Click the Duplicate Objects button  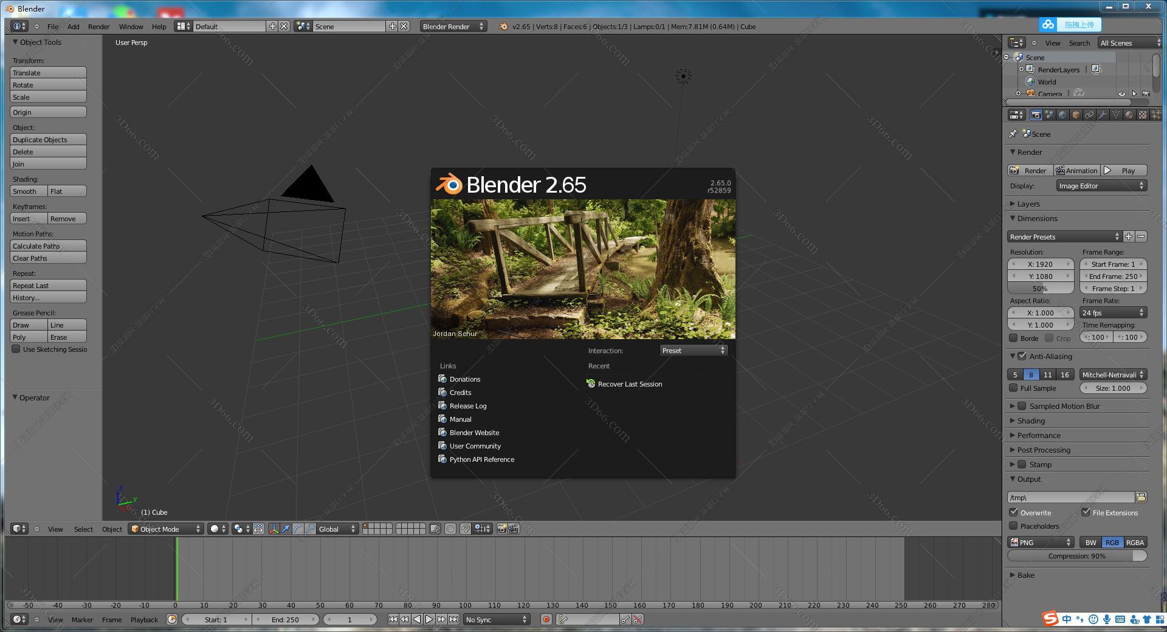pos(48,139)
